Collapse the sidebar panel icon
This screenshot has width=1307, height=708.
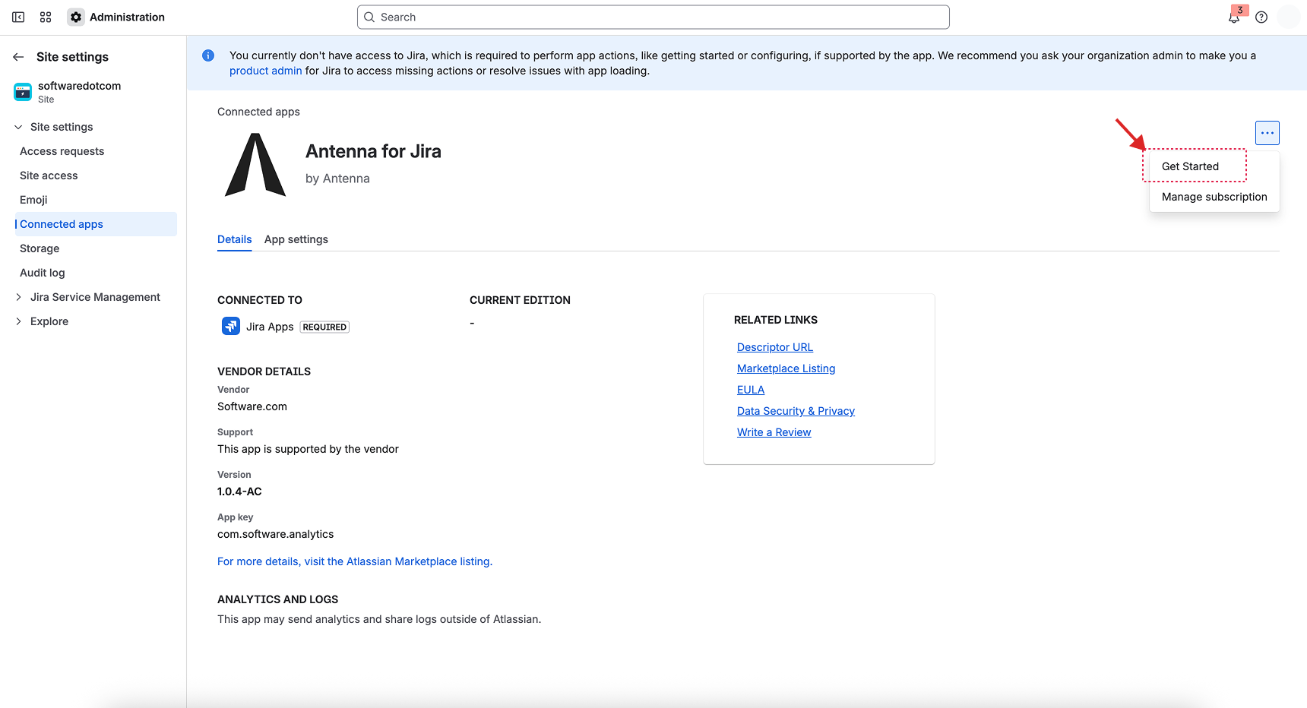(18, 17)
